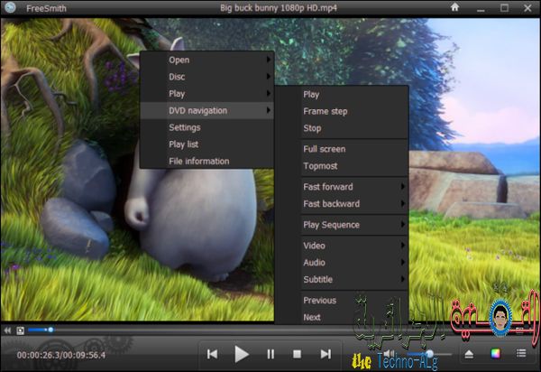The image size is (541, 372).
Task: Click the eject icon to open media
Action: coord(470,353)
